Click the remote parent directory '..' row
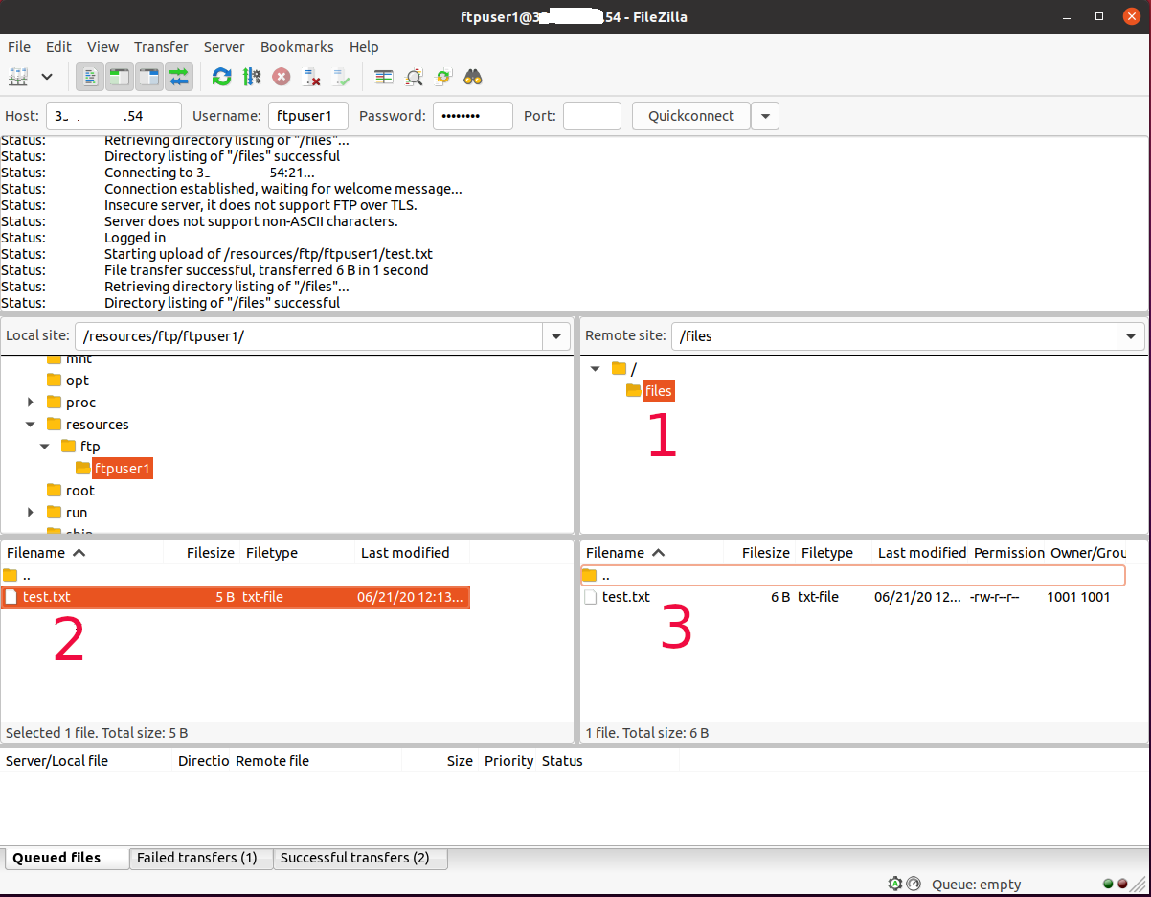This screenshot has width=1151, height=897. 852,575
